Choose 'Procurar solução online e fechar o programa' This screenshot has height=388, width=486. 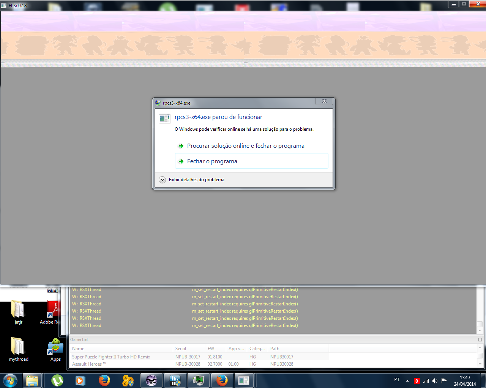[245, 146]
